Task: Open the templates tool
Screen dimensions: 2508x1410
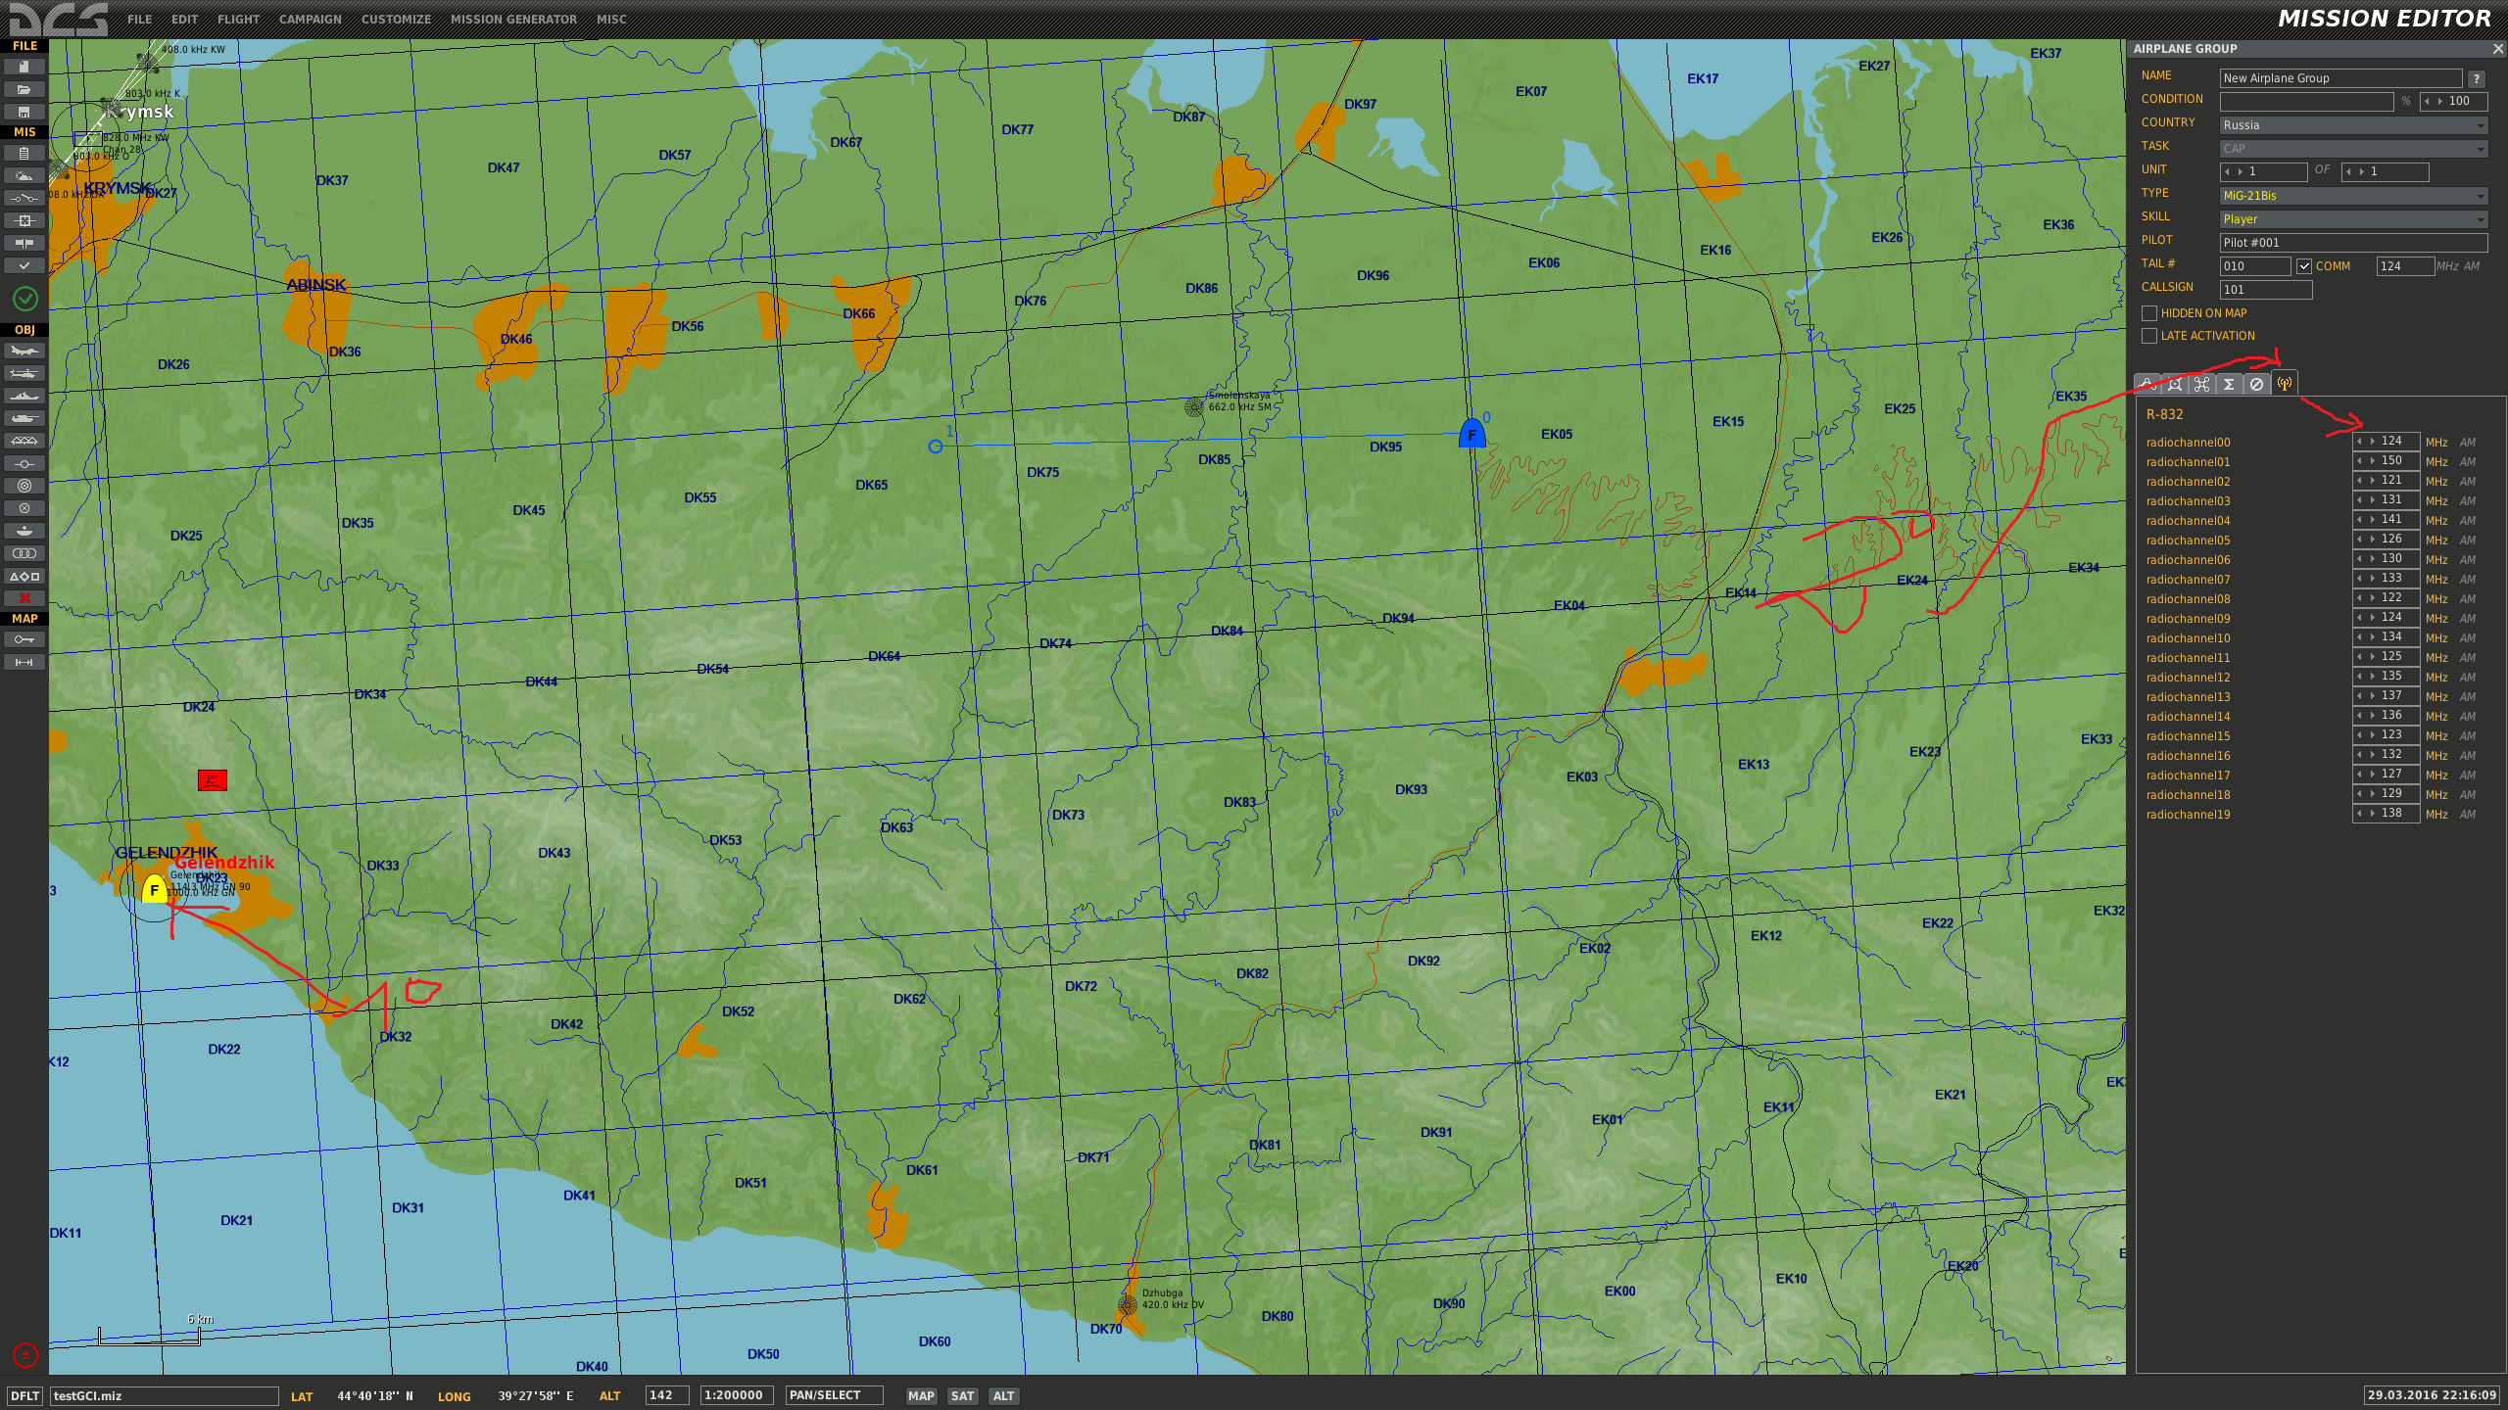Action: tap(24, 531)
